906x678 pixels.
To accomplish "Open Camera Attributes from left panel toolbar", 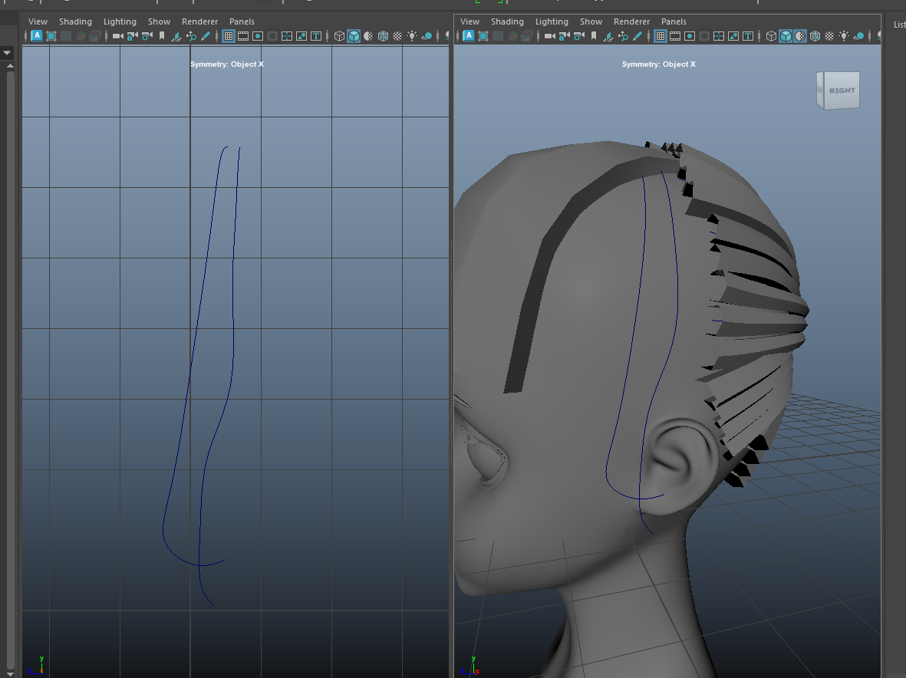I will coord(147,36).
